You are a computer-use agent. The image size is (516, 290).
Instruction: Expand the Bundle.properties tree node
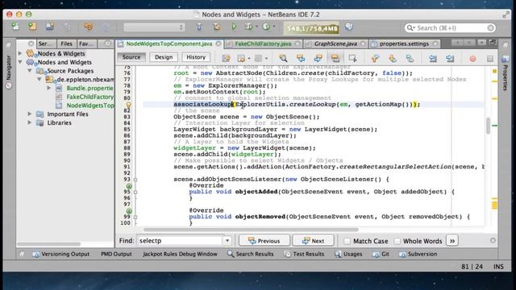coord(48,88)
